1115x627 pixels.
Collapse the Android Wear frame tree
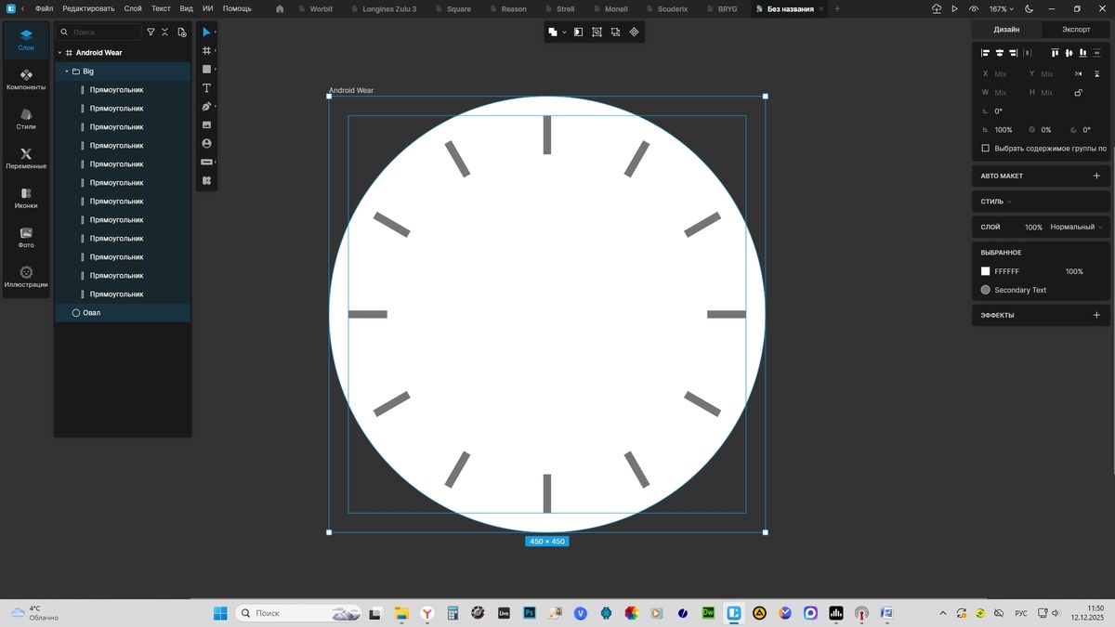coord(59,53)
